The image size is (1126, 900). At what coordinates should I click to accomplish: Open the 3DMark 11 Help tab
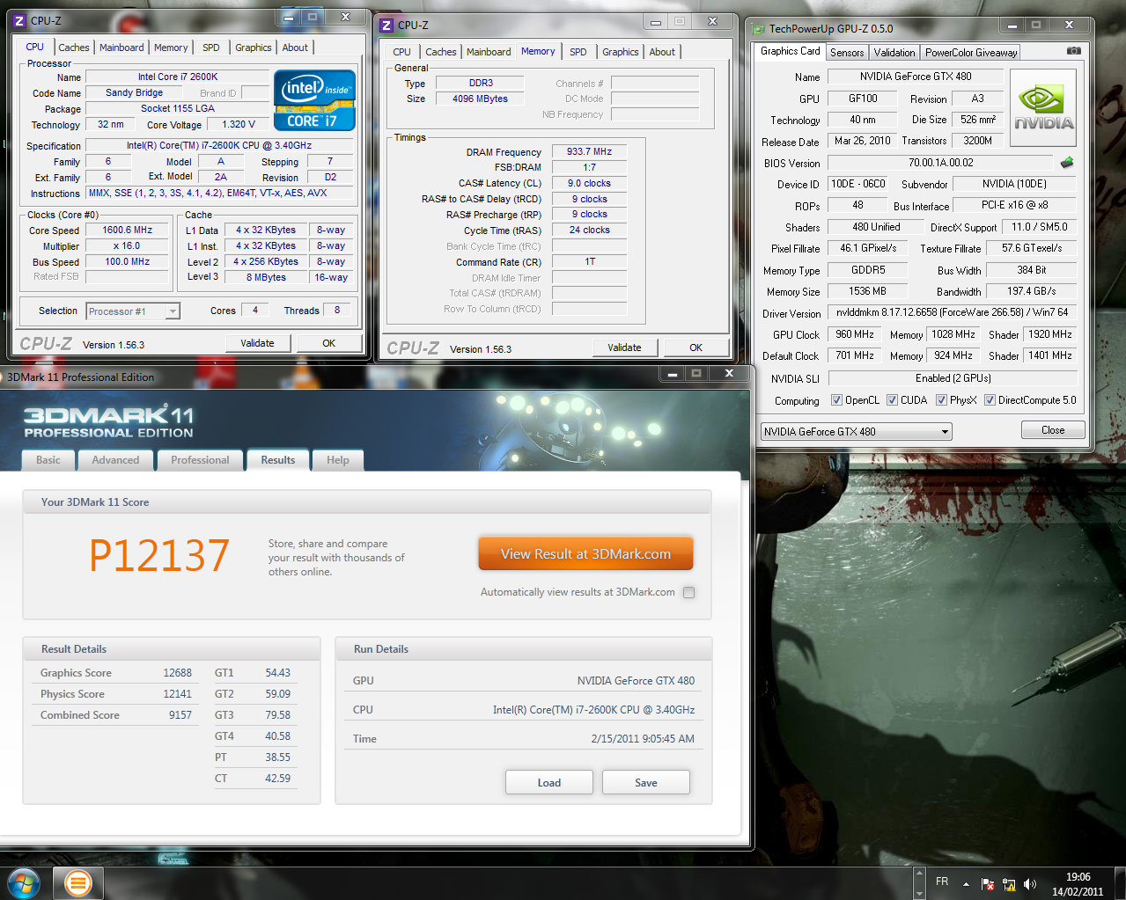click(338, 460)
